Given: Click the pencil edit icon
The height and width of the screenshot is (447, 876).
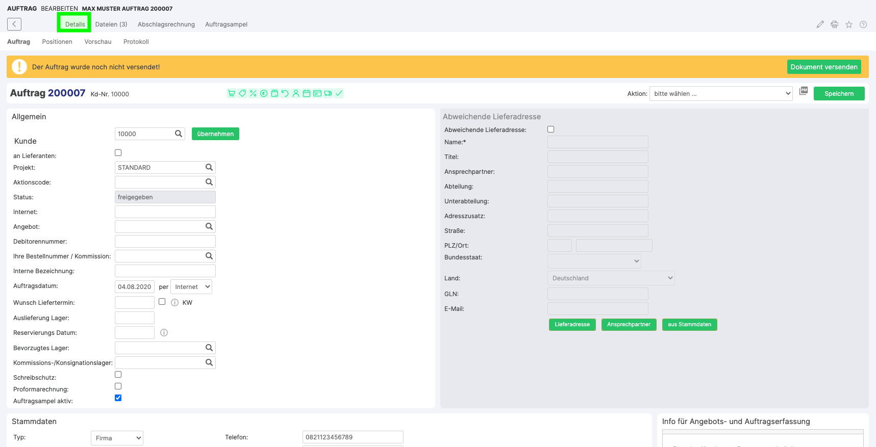Looking at the screenshot, I should tap(820, 24).
